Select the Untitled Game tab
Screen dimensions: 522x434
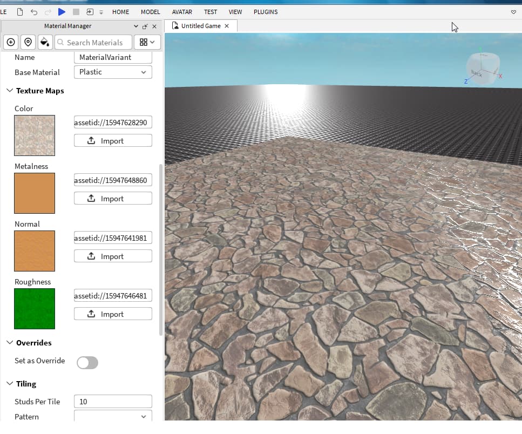pos(200,25)
